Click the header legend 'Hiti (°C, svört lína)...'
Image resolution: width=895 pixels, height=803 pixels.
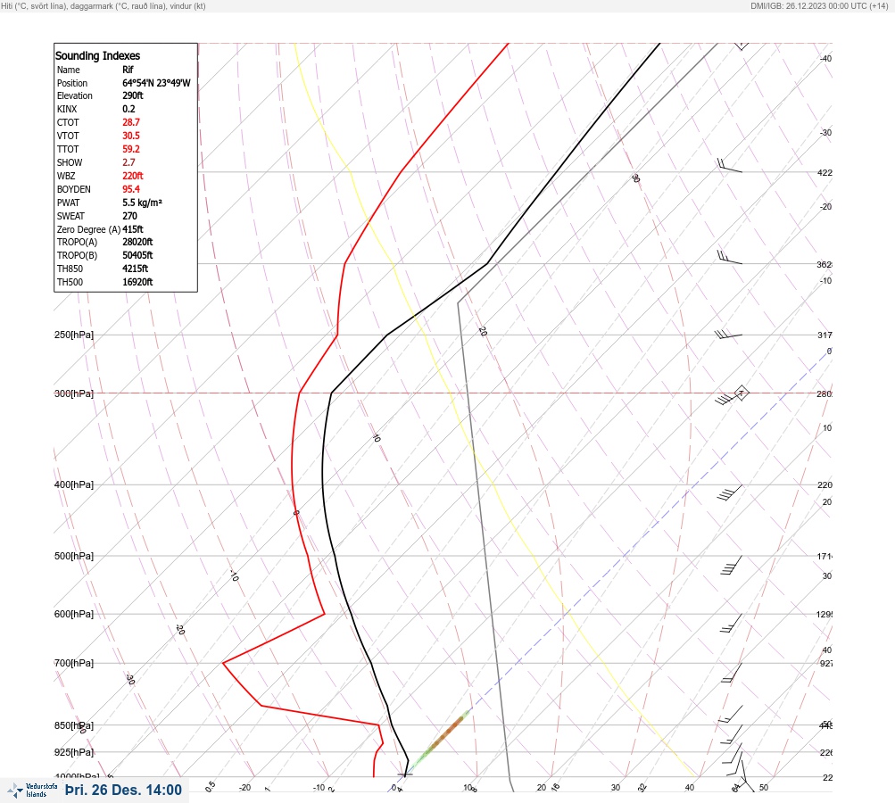104,6
